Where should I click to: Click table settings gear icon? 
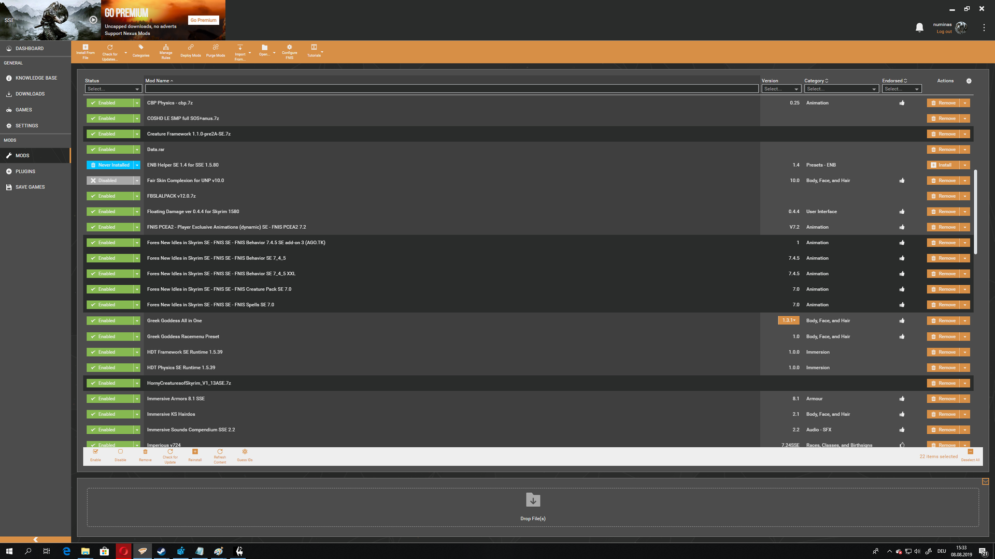click(969, 81)
